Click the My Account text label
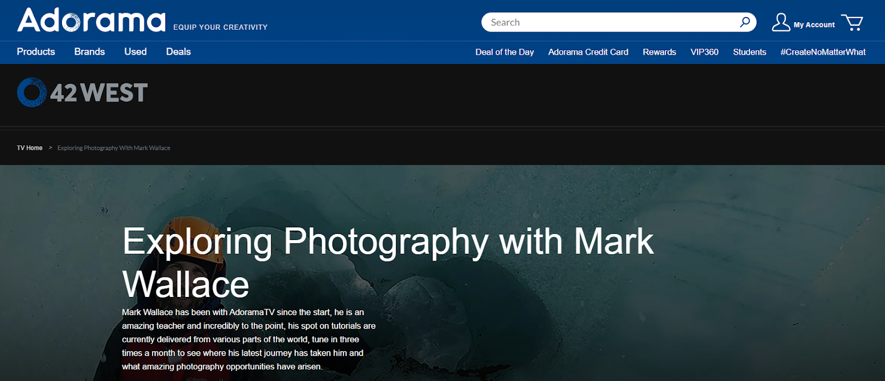 [814, 25]
